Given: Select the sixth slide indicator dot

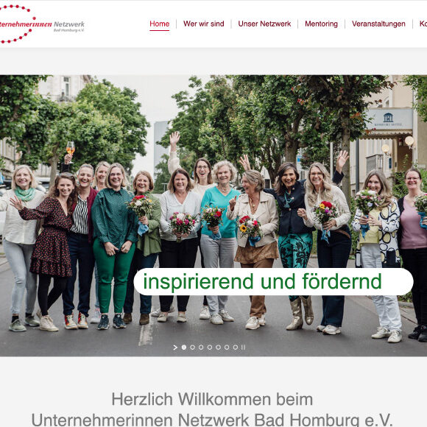Looking at the screenshot, I should pos(227,347).
